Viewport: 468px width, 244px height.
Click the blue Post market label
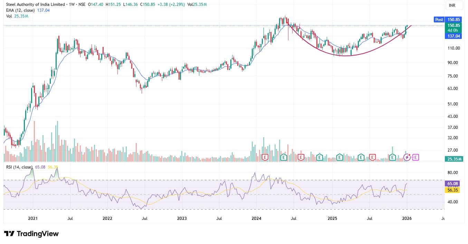tap(439, 20)
